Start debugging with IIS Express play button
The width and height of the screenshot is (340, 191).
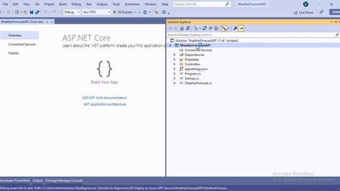click(115, 12)
